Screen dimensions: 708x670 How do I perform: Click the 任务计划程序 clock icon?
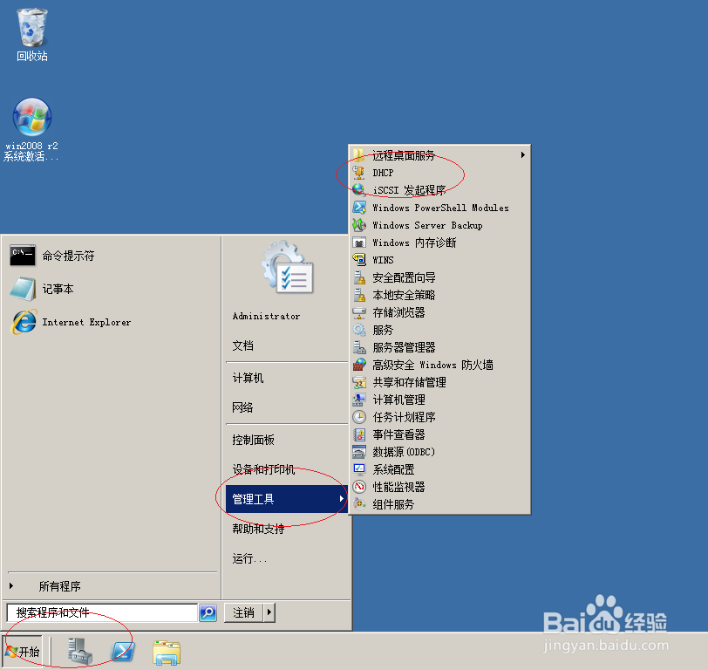coord(359,417)
